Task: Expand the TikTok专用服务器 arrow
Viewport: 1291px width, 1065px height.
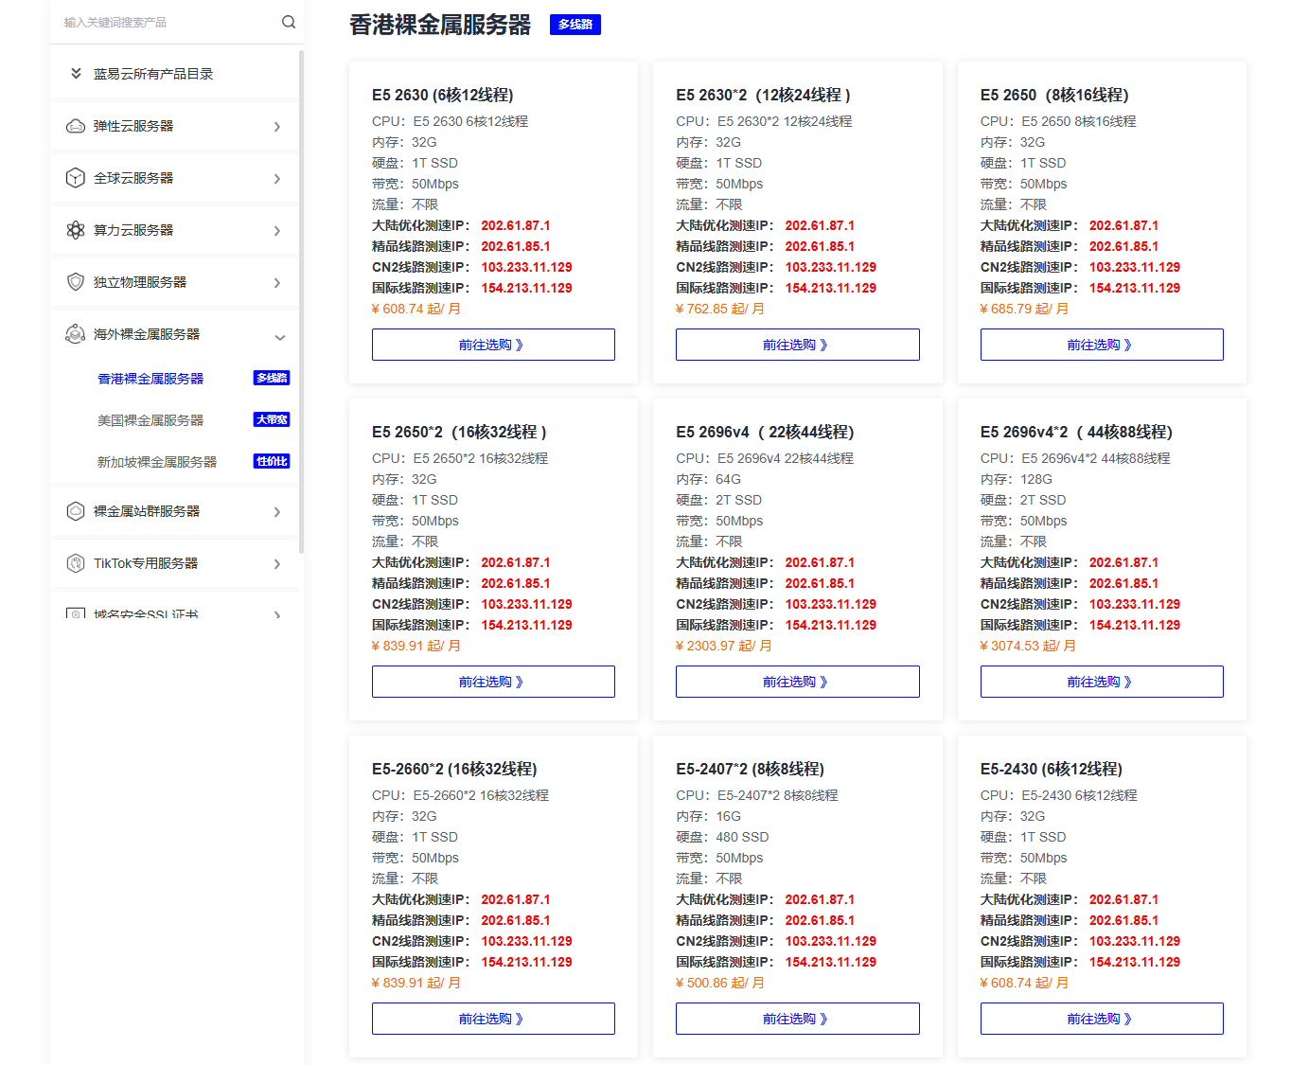Action: pyautogui.click(x=277, y=564)
